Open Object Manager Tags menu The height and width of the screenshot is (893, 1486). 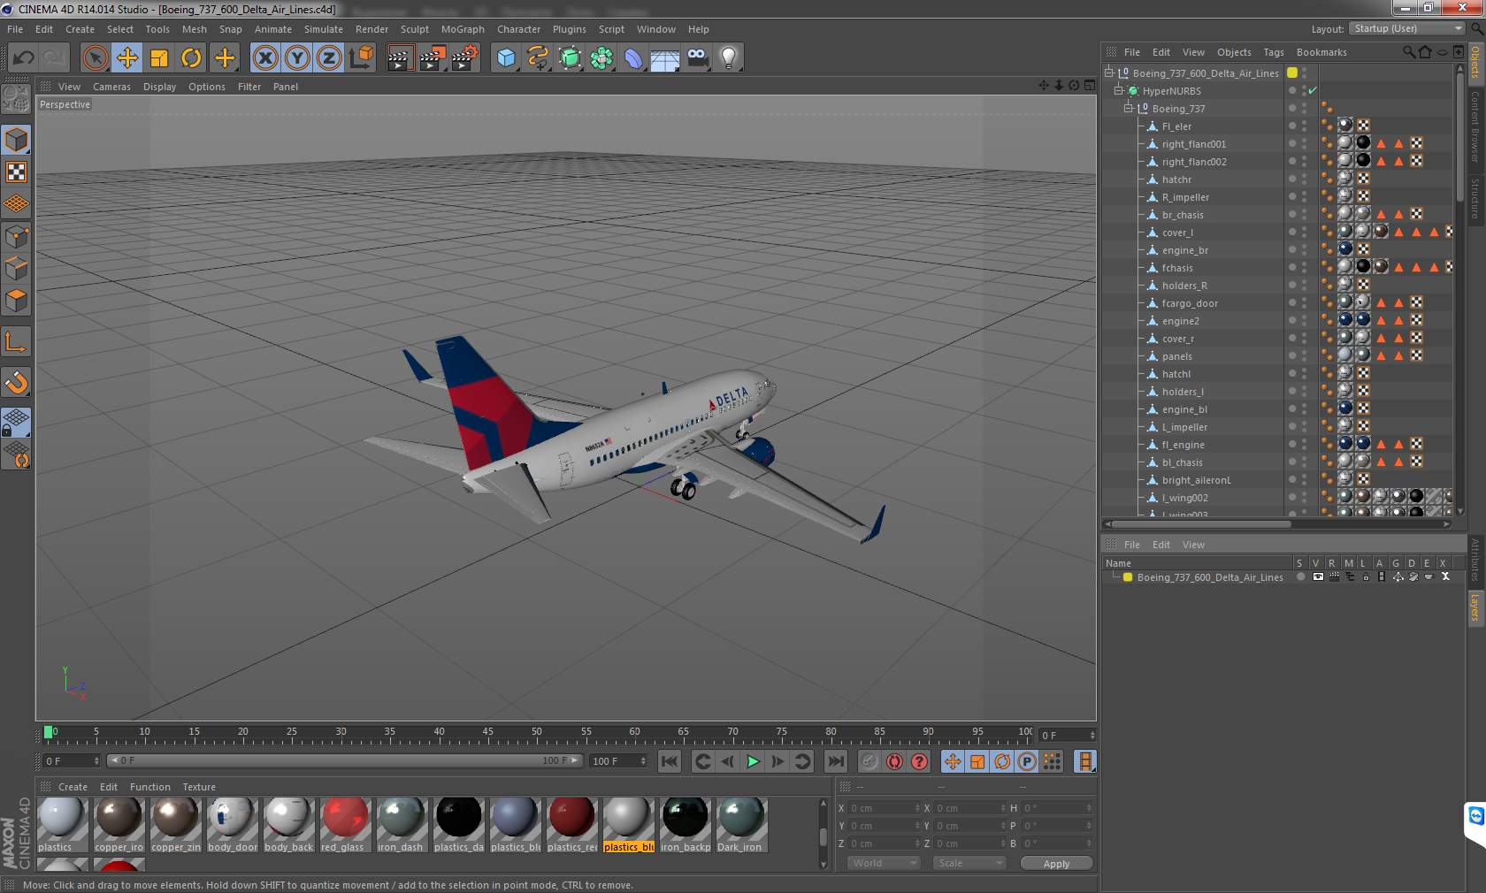[1274, 52]
